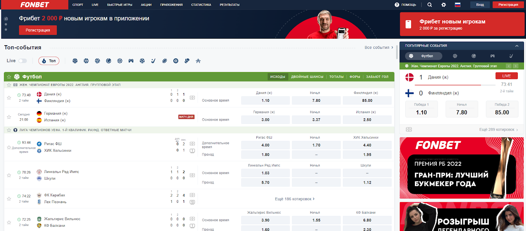Filter top events by esports gamepad icon
This screenshot has height=231, width=526.
(131, 61)
